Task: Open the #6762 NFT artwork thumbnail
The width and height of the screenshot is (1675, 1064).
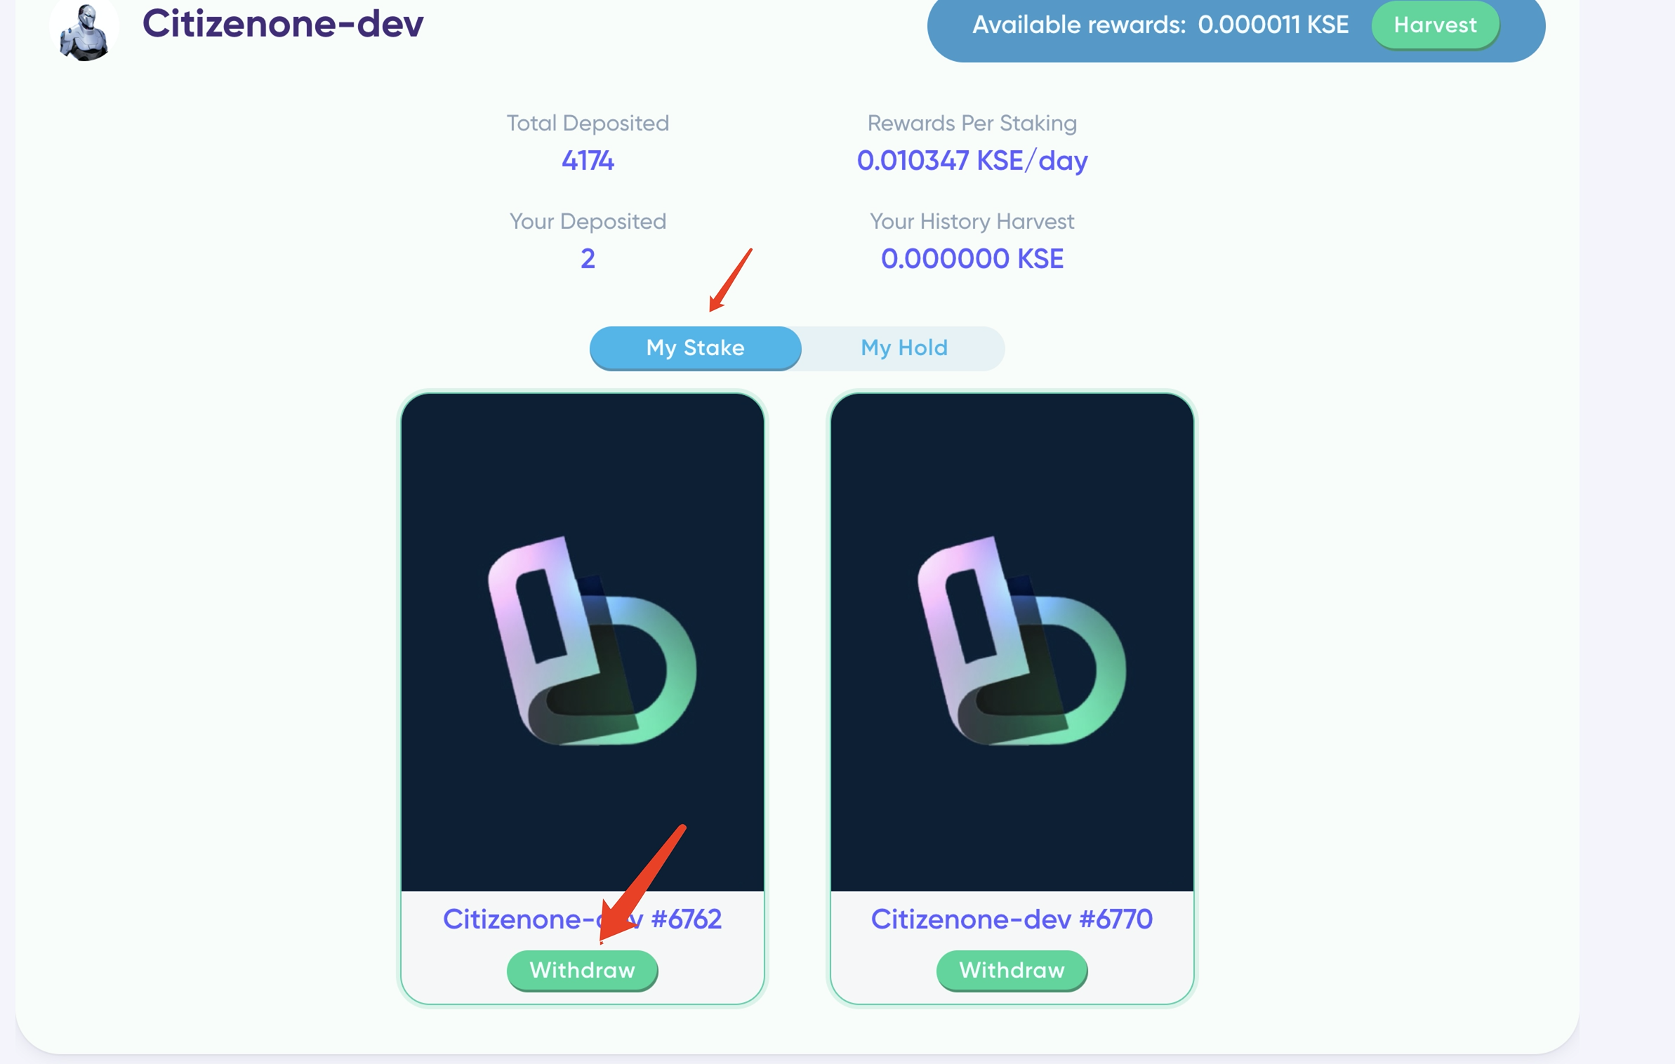Action: tap(582, 642)
